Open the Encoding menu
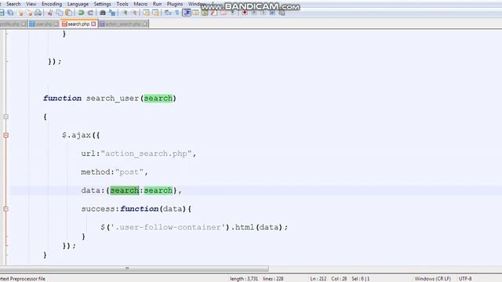Viewport: 502px width, 282px height. point(52,4)
